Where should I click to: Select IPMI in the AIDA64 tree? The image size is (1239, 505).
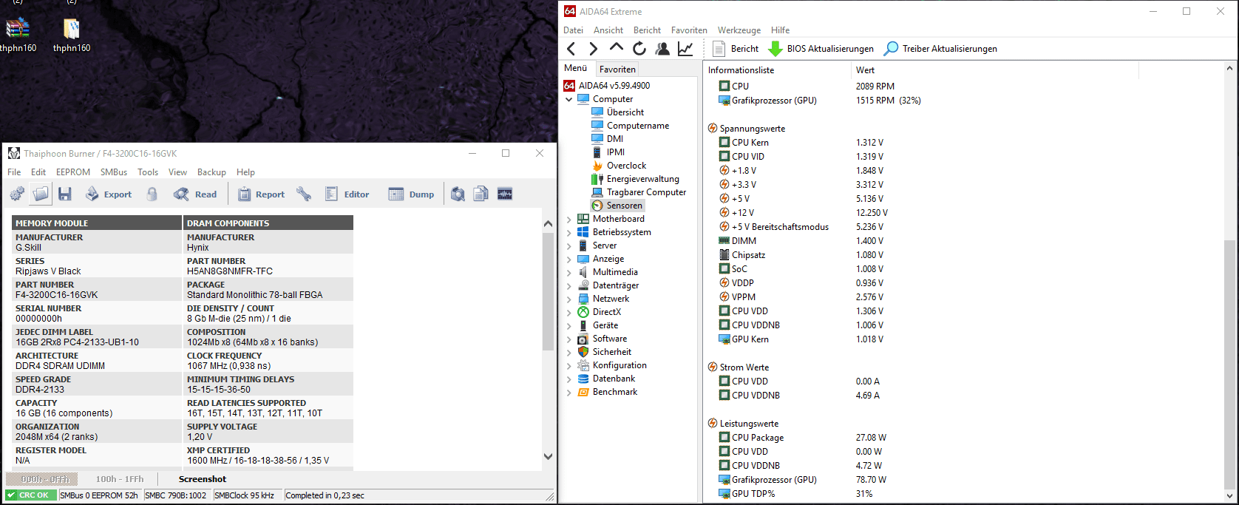click(x=607, y=152)
